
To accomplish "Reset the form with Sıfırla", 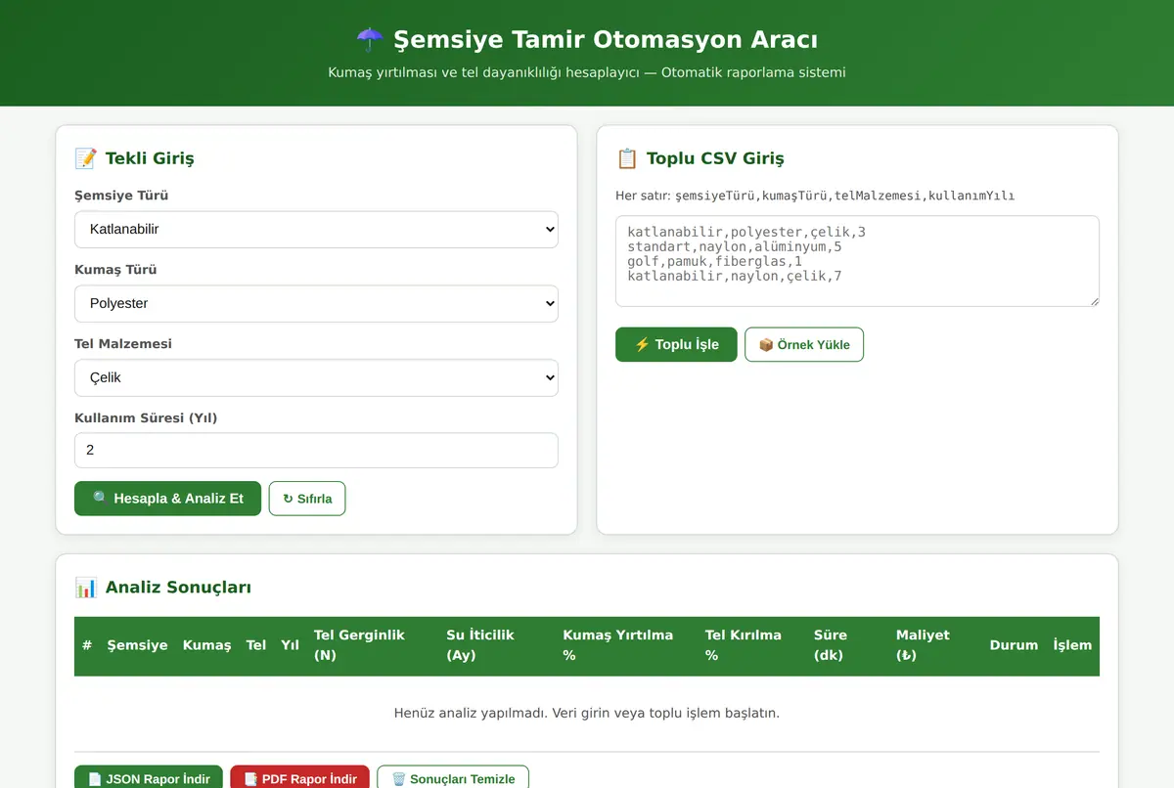I will point(307,499).
